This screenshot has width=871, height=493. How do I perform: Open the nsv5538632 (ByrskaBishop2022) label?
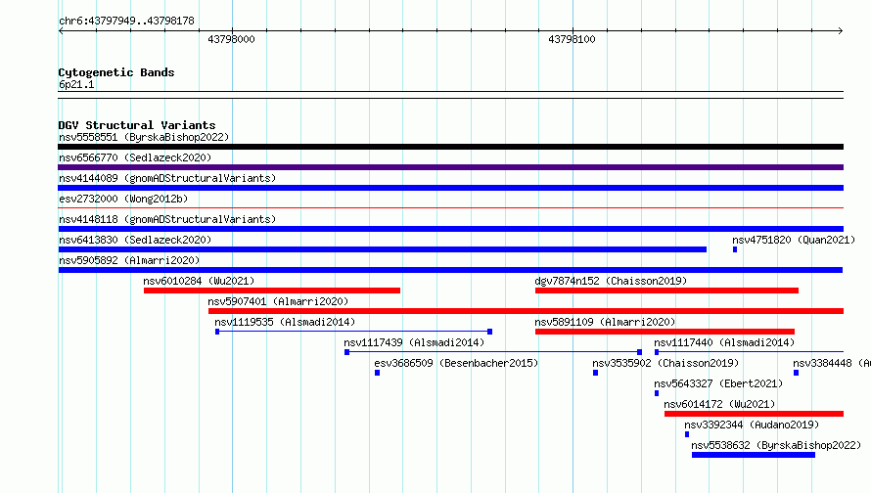click(776, 445)
